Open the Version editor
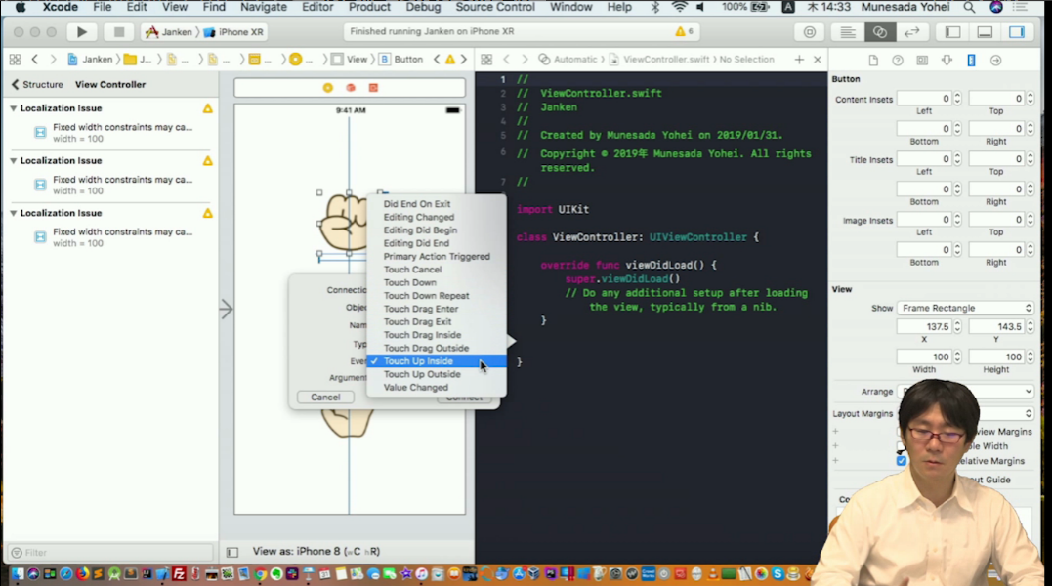Image resolution: width=1052 pixels, height=586 pixels. click(x=911, y=32)
